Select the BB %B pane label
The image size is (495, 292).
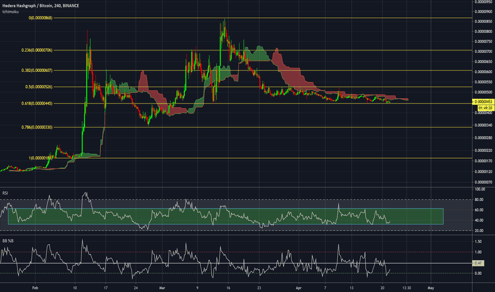(8, 241)
